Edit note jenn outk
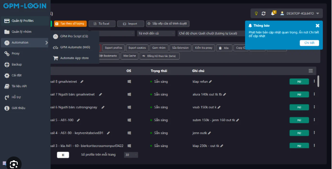 click(209, 133)
